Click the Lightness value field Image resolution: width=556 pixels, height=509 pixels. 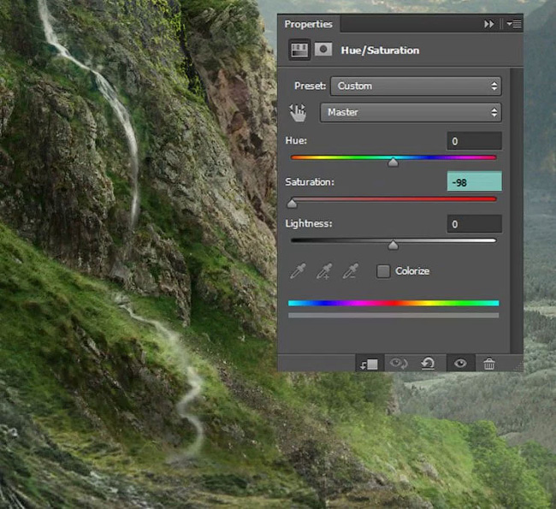click(474, 224)
